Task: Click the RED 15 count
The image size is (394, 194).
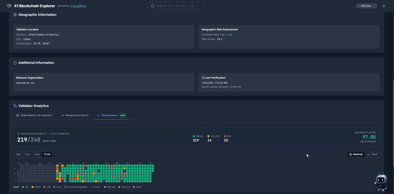Action: pos(226,140)
